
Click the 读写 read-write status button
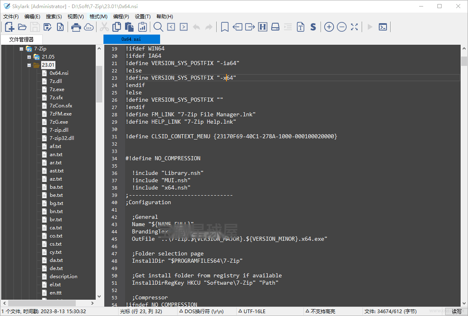click(456, 312)
